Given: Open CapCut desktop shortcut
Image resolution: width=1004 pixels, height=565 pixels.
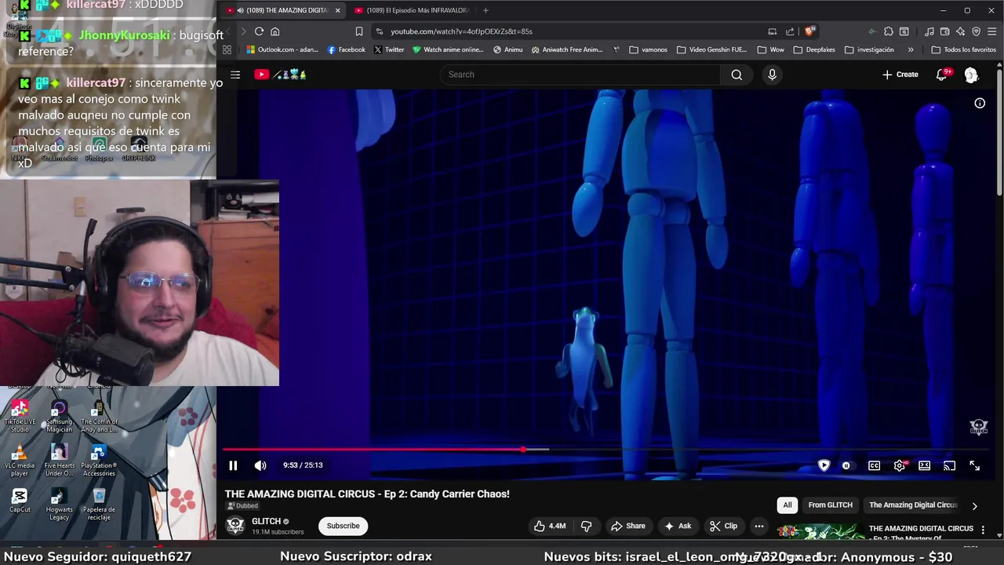Looking at the screenshot, I should (x=20, y=501).
